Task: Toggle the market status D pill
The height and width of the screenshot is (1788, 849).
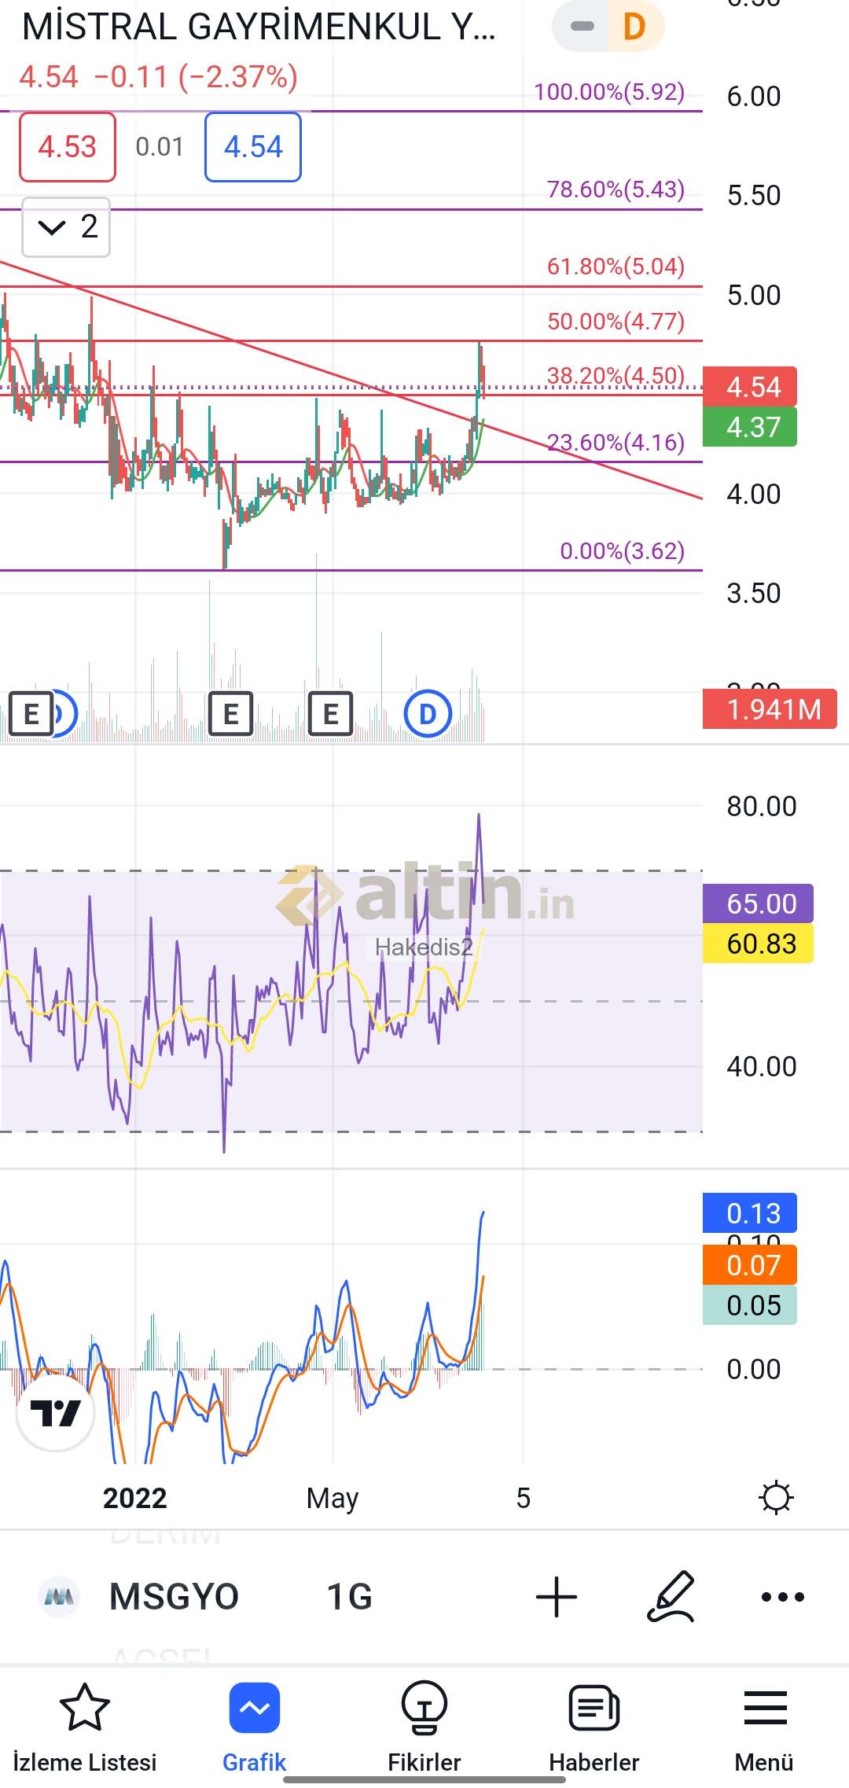Action: (x=608, y=27)
